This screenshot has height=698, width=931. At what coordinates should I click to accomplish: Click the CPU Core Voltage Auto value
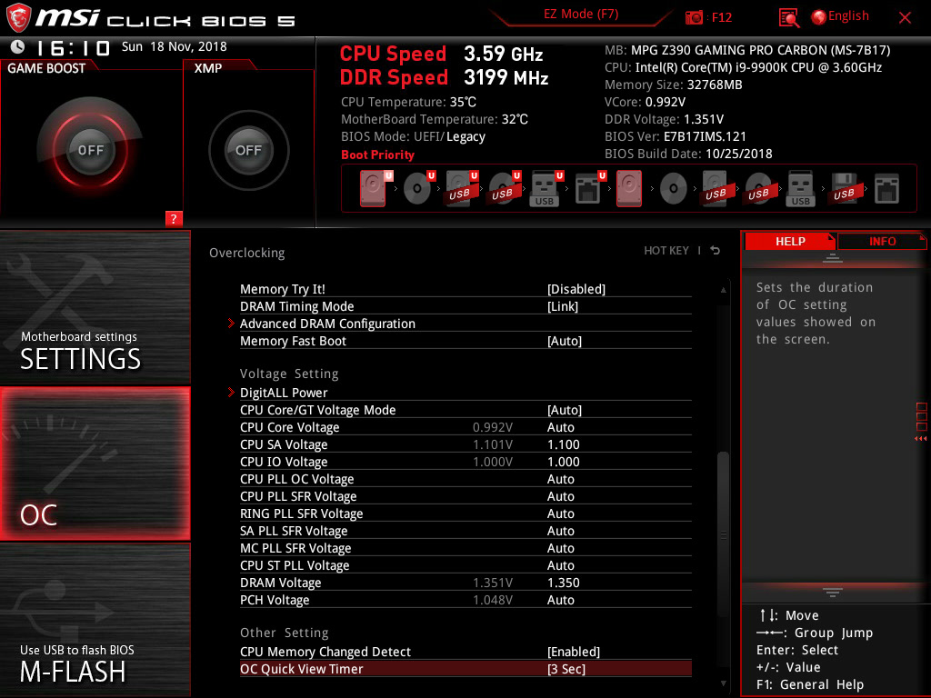tap(560, 427)
